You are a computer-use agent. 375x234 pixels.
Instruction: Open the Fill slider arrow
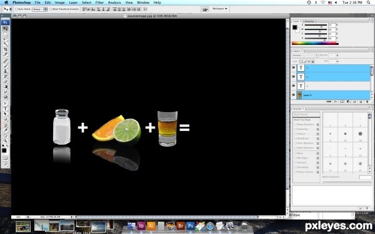337,62
